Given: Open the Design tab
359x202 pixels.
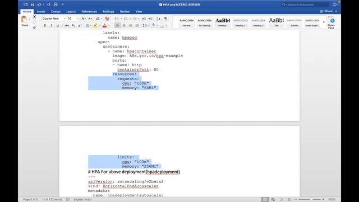Looking at the screenshot, I should pos(56,11).
